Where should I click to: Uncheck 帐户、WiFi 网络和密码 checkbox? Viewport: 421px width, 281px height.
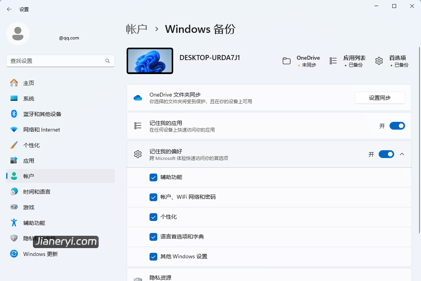coord(153,197)
